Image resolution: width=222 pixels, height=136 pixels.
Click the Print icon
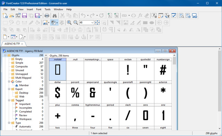(47, 16)
